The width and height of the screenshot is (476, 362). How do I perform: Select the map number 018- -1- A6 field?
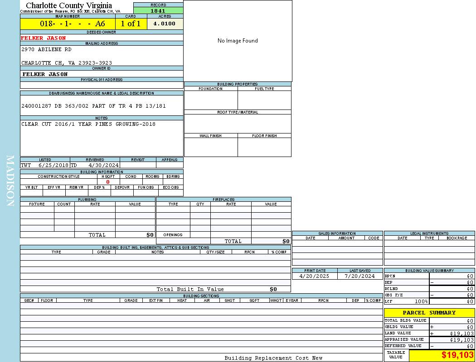coord(68,24)
